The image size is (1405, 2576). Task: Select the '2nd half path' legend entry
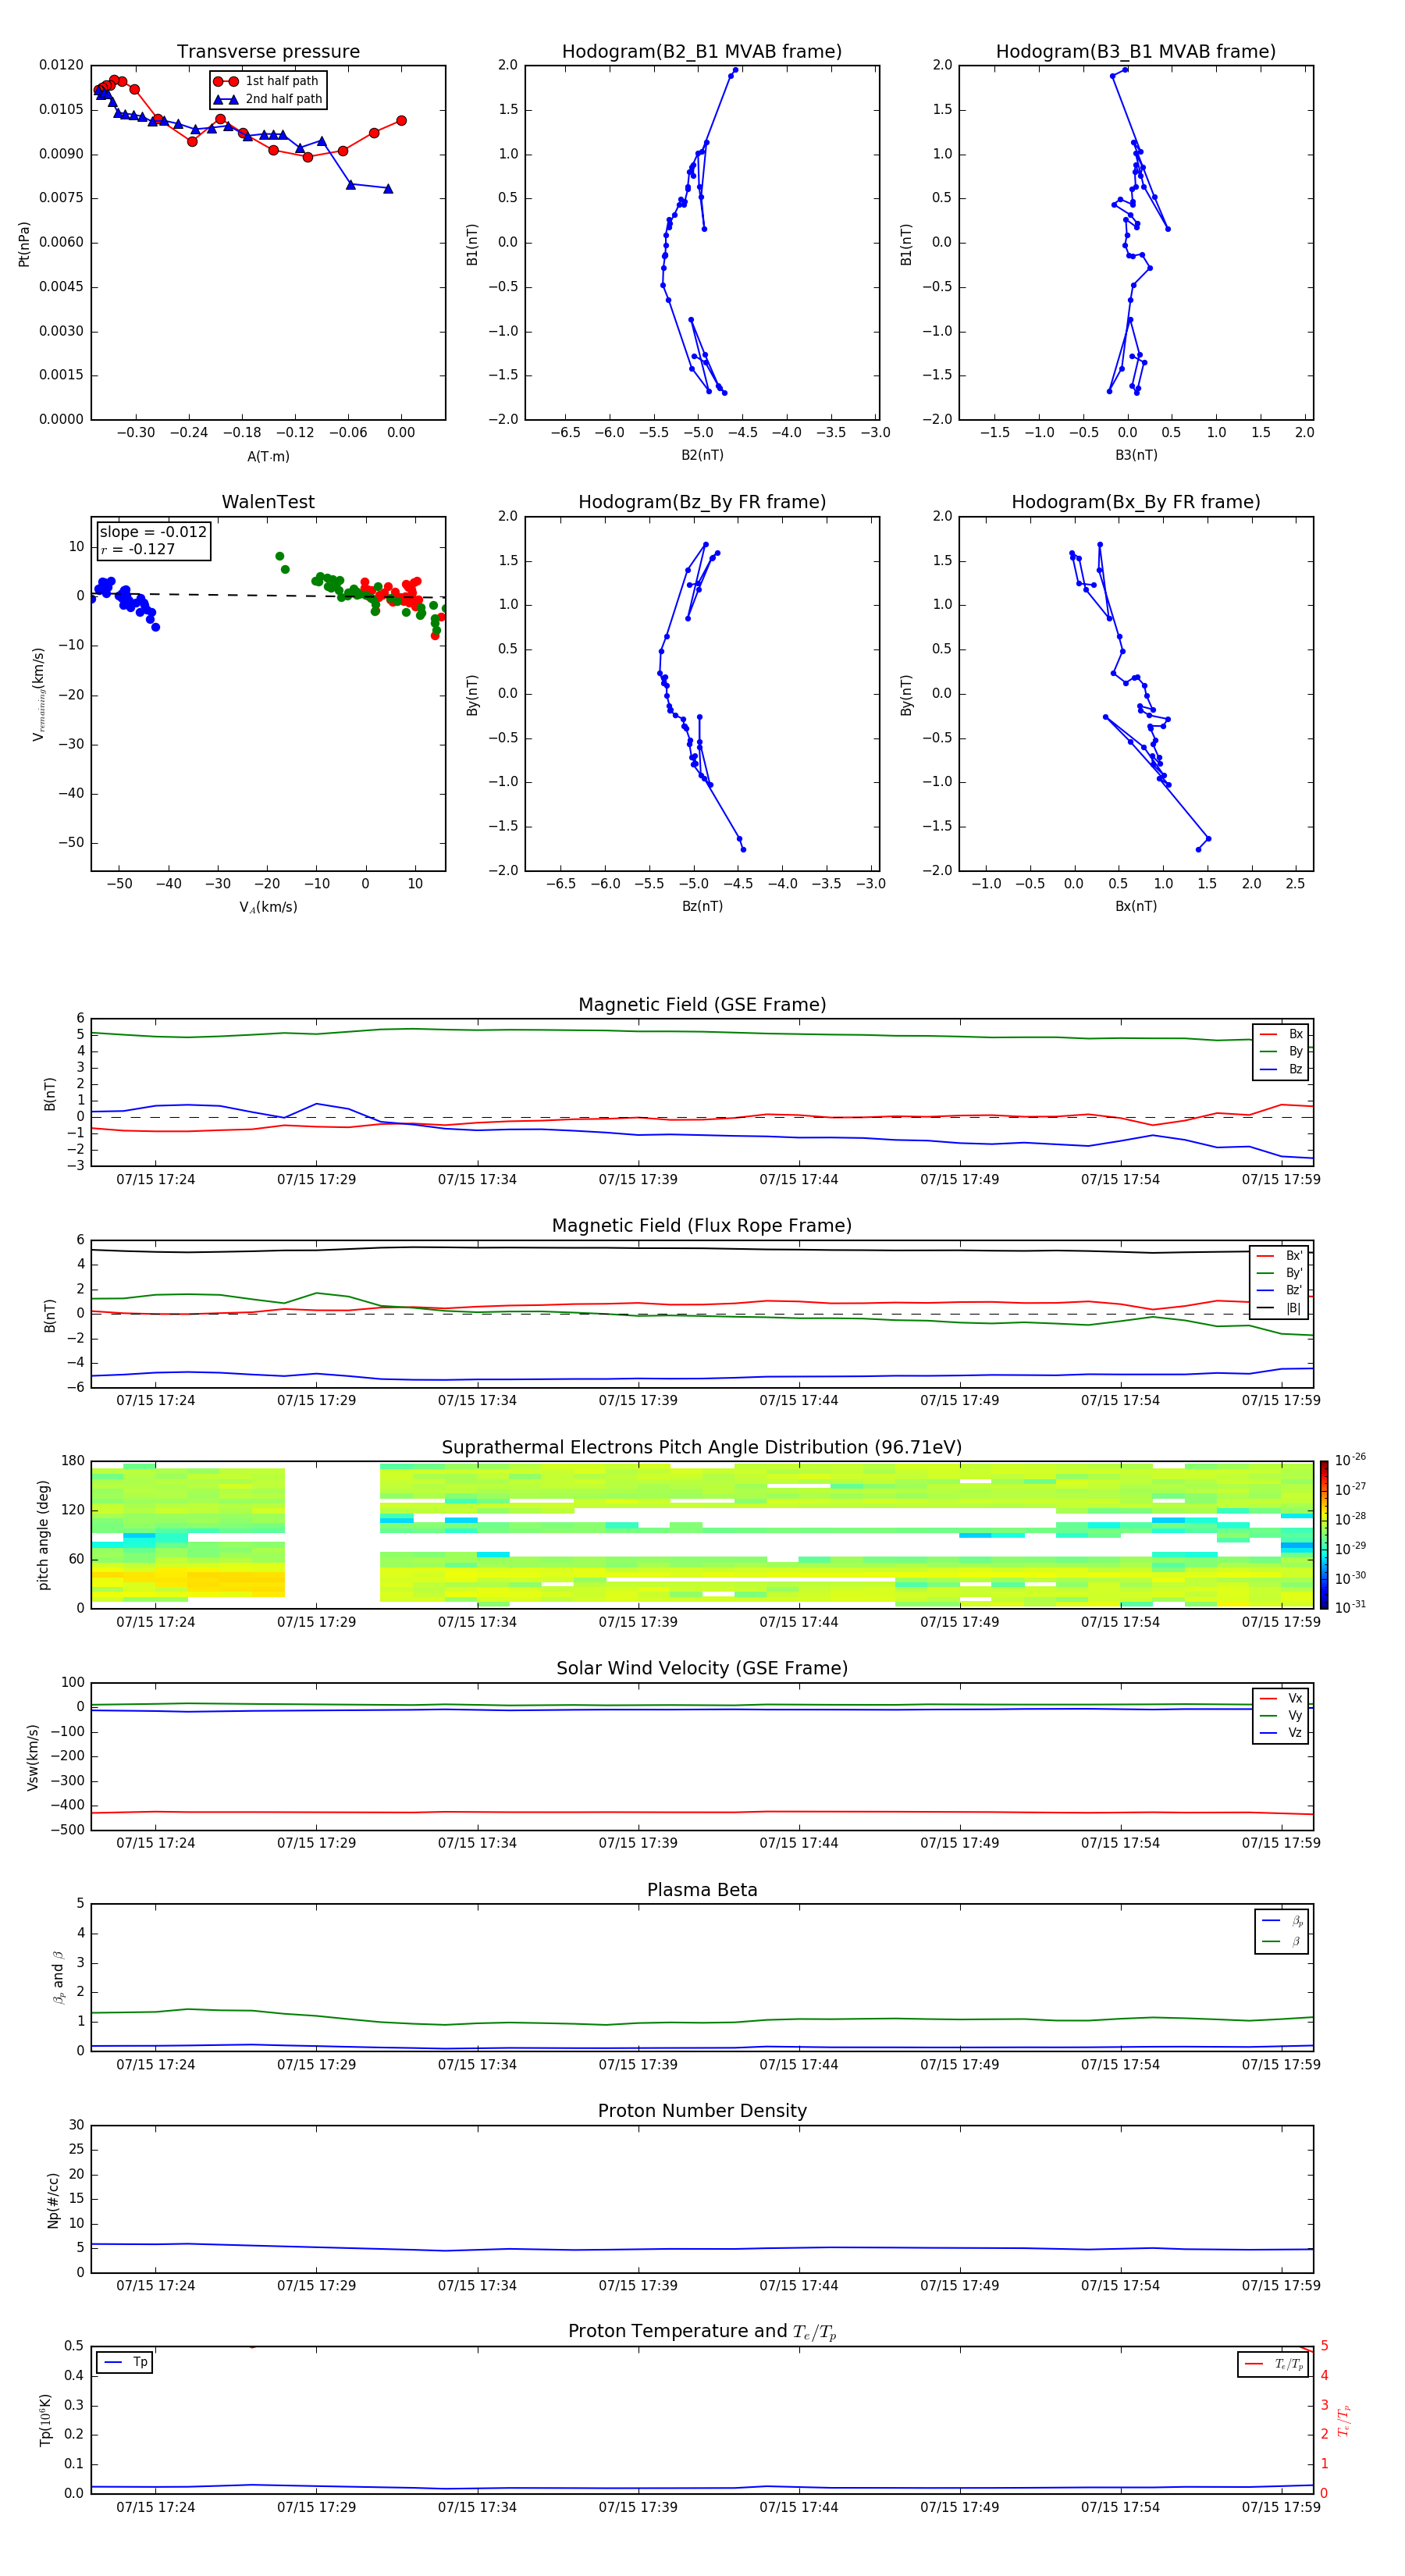(x=267, y=99)
